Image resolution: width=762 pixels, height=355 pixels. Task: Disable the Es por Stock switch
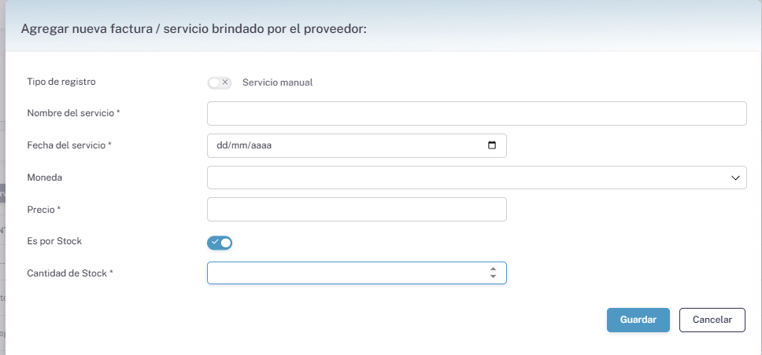[220, 243]
